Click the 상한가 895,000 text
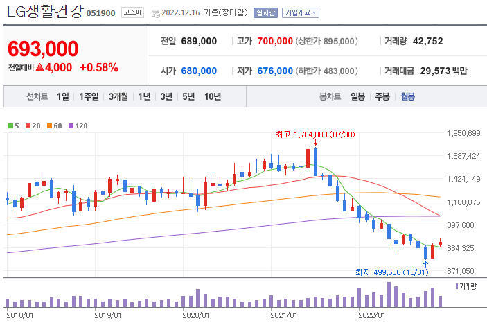Viewport: 487px width, 323px height. tap(327, 41)
